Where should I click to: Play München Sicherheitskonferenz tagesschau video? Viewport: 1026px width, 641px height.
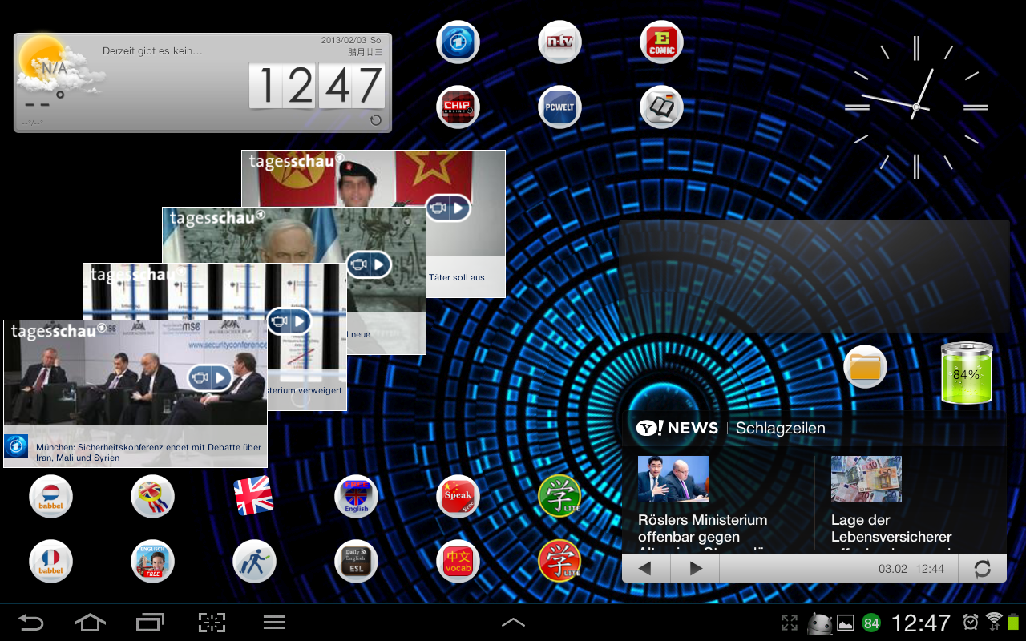pyautogui.click(x=210, y=377)
